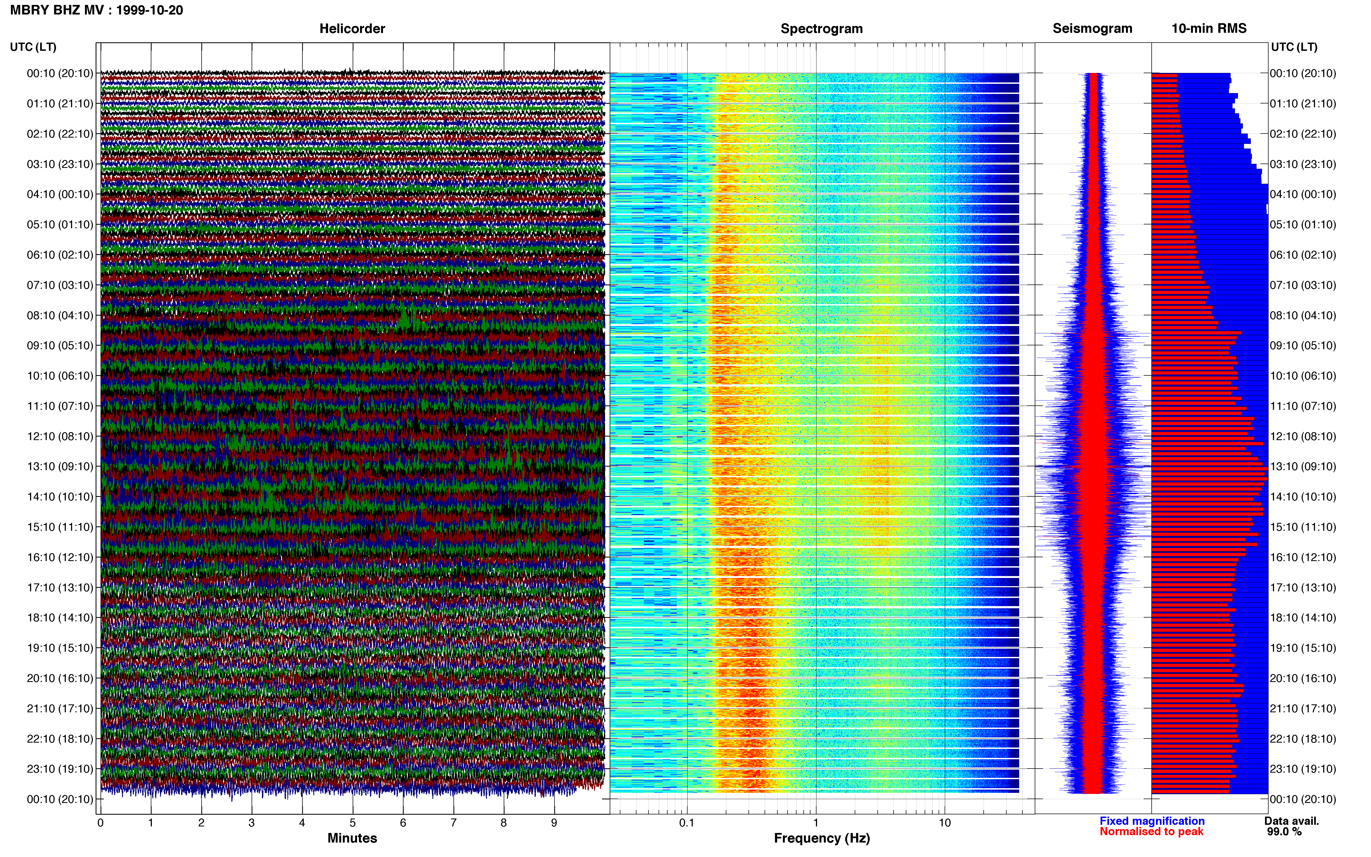Click 'UTC (LT)' label beside the Helicorder panel
Viewport: 1371px width, 857px height.
click(33, 47)
